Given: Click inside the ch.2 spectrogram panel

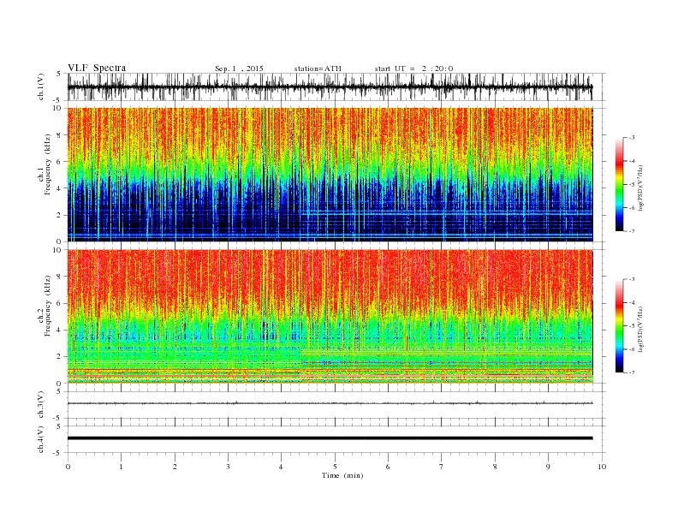Looking at the screenshot, I should coord(330,316).
